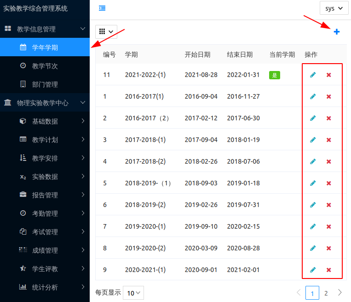Open the column display grid dropdown
Viewport: 351px width, 302px height.
click(x=106, y=31)
